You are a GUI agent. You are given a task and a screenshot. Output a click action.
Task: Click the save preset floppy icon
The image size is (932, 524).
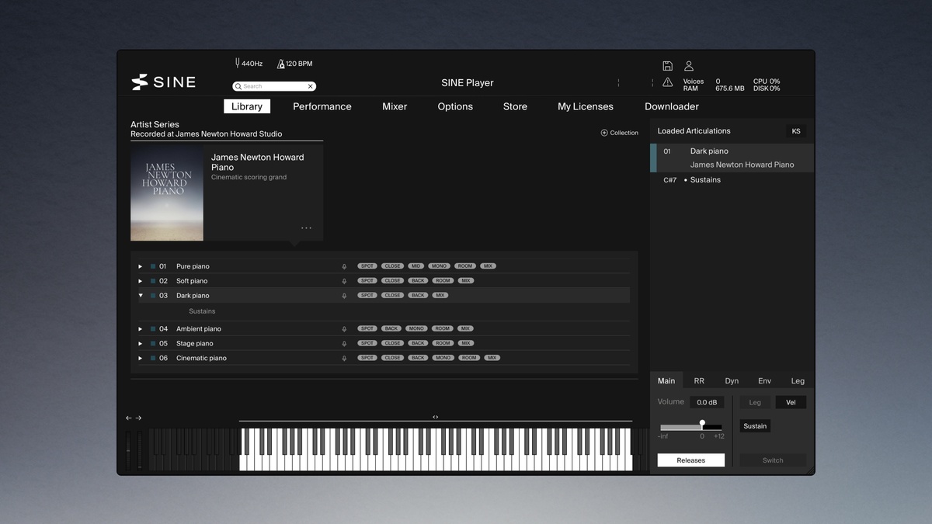coord(667,66)
